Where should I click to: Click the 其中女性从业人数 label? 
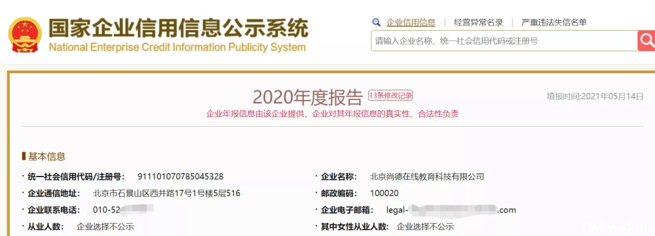(x=354, y=227)
